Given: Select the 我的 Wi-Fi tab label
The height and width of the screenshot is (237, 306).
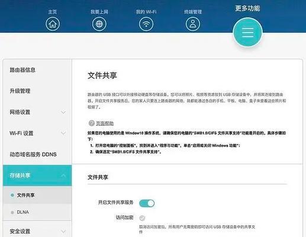Looking at the screenshot, I should click(146, 12).
